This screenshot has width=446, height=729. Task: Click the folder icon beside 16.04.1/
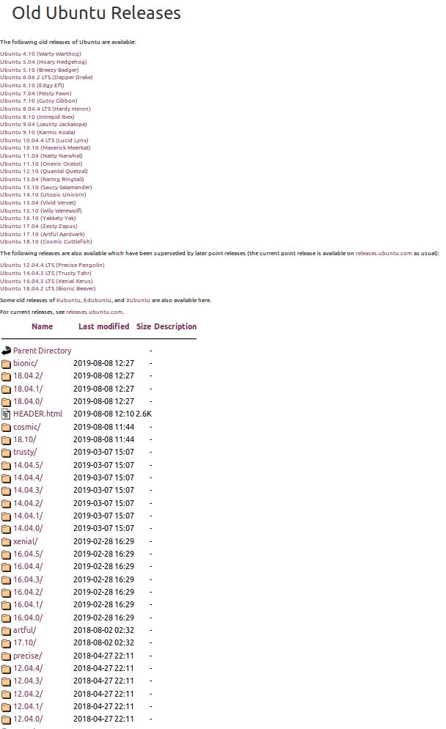[6, 605]
